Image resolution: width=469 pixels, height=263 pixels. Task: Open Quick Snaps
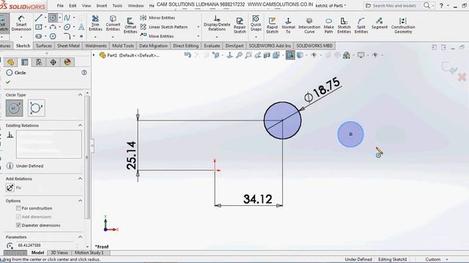tap(256, 23)
